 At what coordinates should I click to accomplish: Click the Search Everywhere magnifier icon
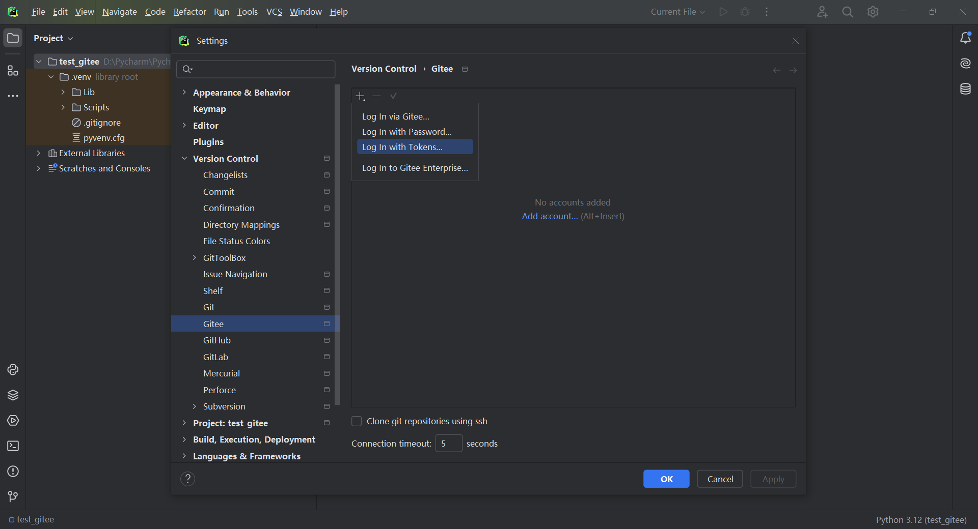click(x=847, y=12)
